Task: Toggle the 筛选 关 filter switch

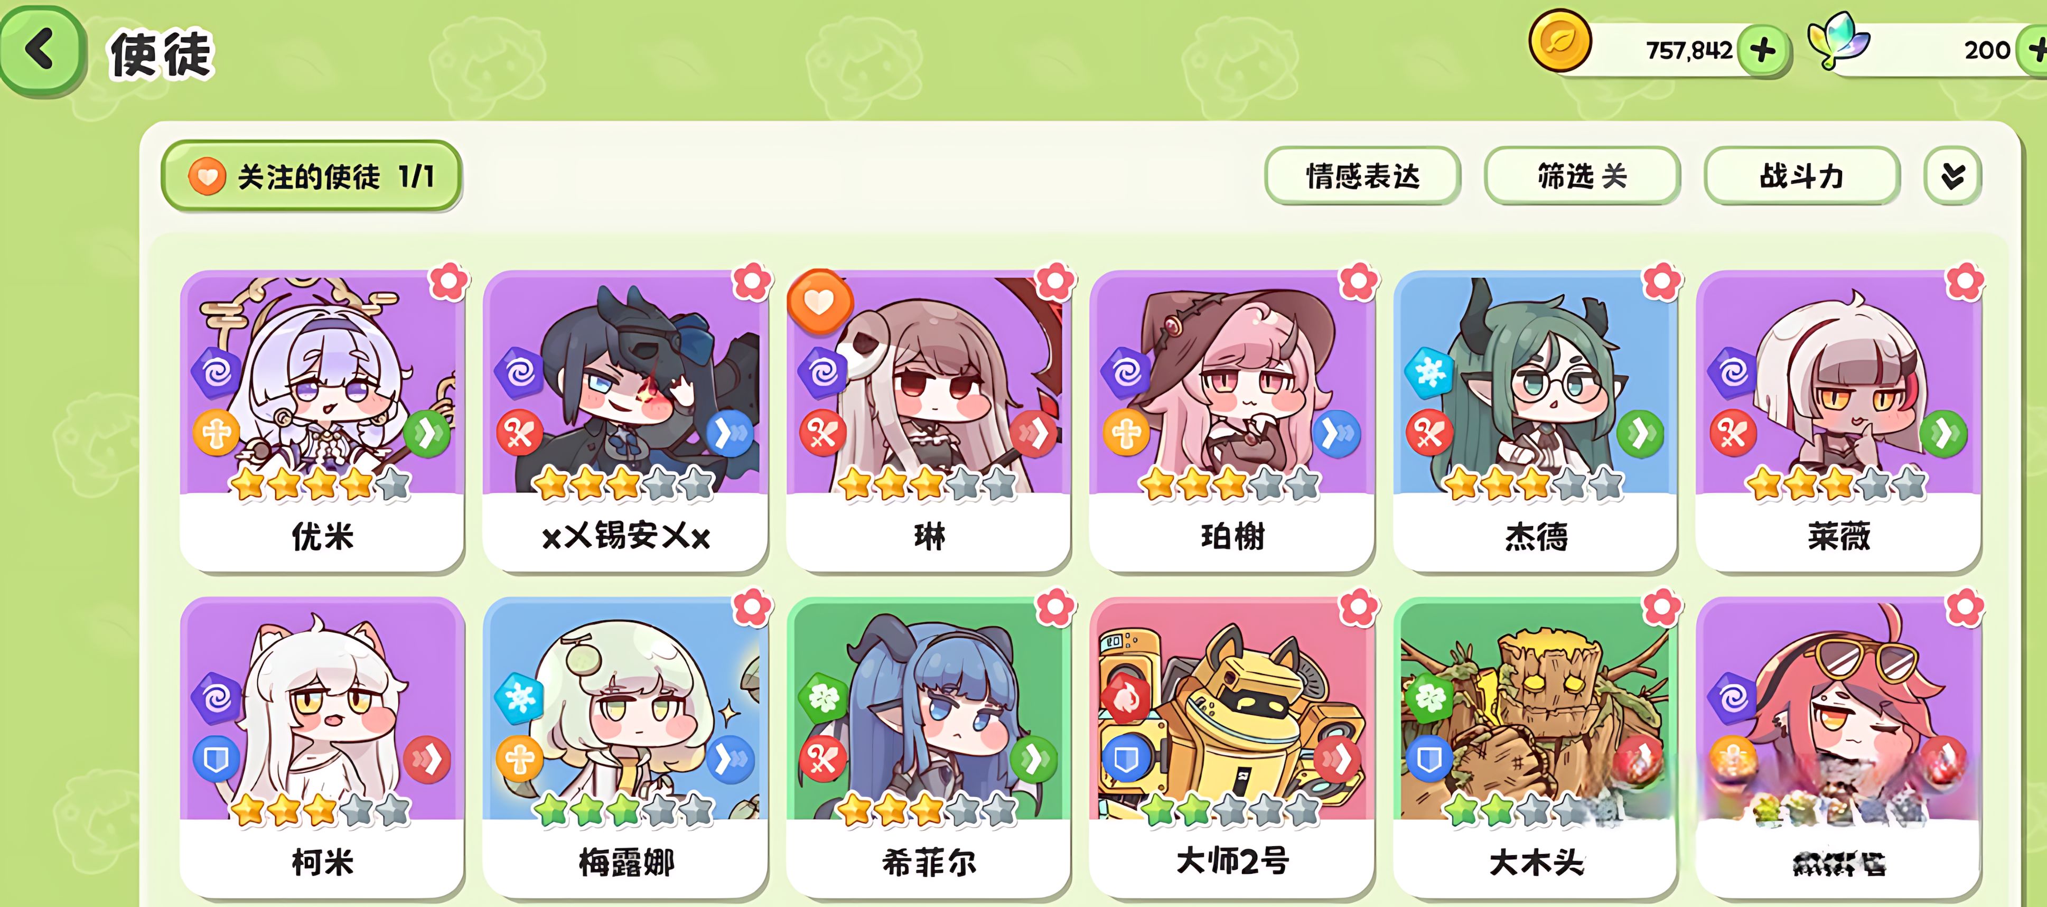Action: pos(1582,176)
